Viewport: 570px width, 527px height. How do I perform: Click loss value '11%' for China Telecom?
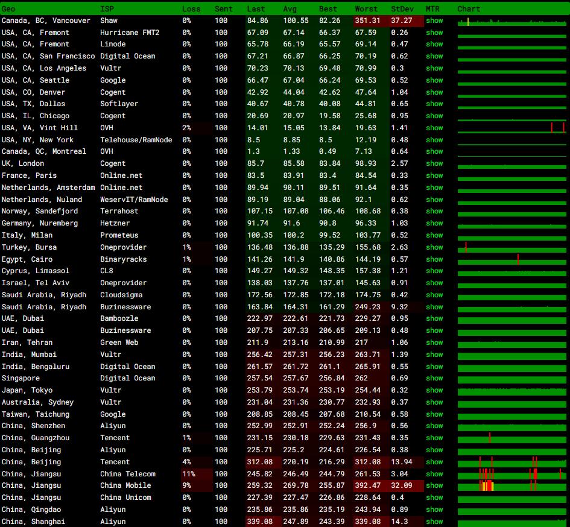[189, 474]
